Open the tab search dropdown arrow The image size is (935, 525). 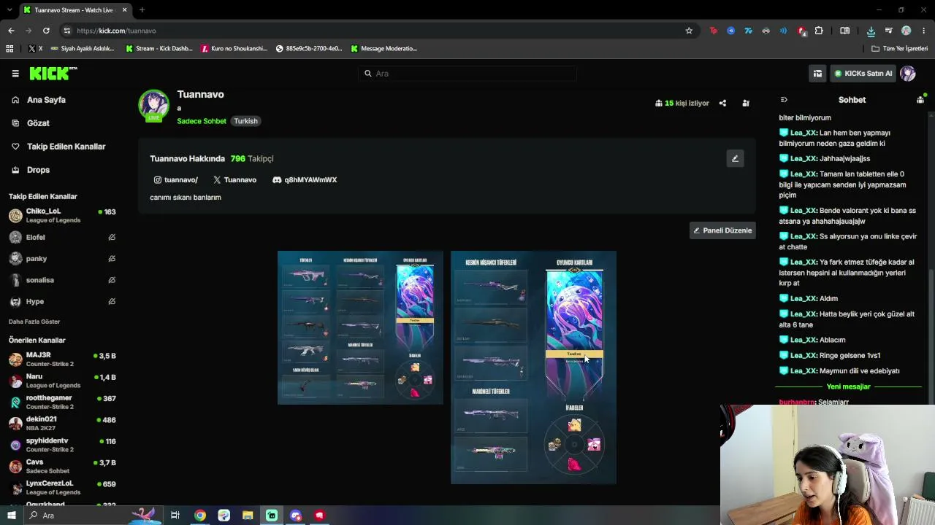[9, 10]
